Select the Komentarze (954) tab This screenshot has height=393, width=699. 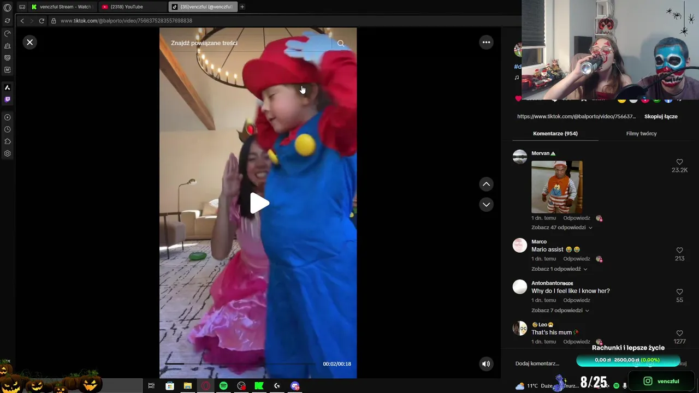[x=555, y=134]
